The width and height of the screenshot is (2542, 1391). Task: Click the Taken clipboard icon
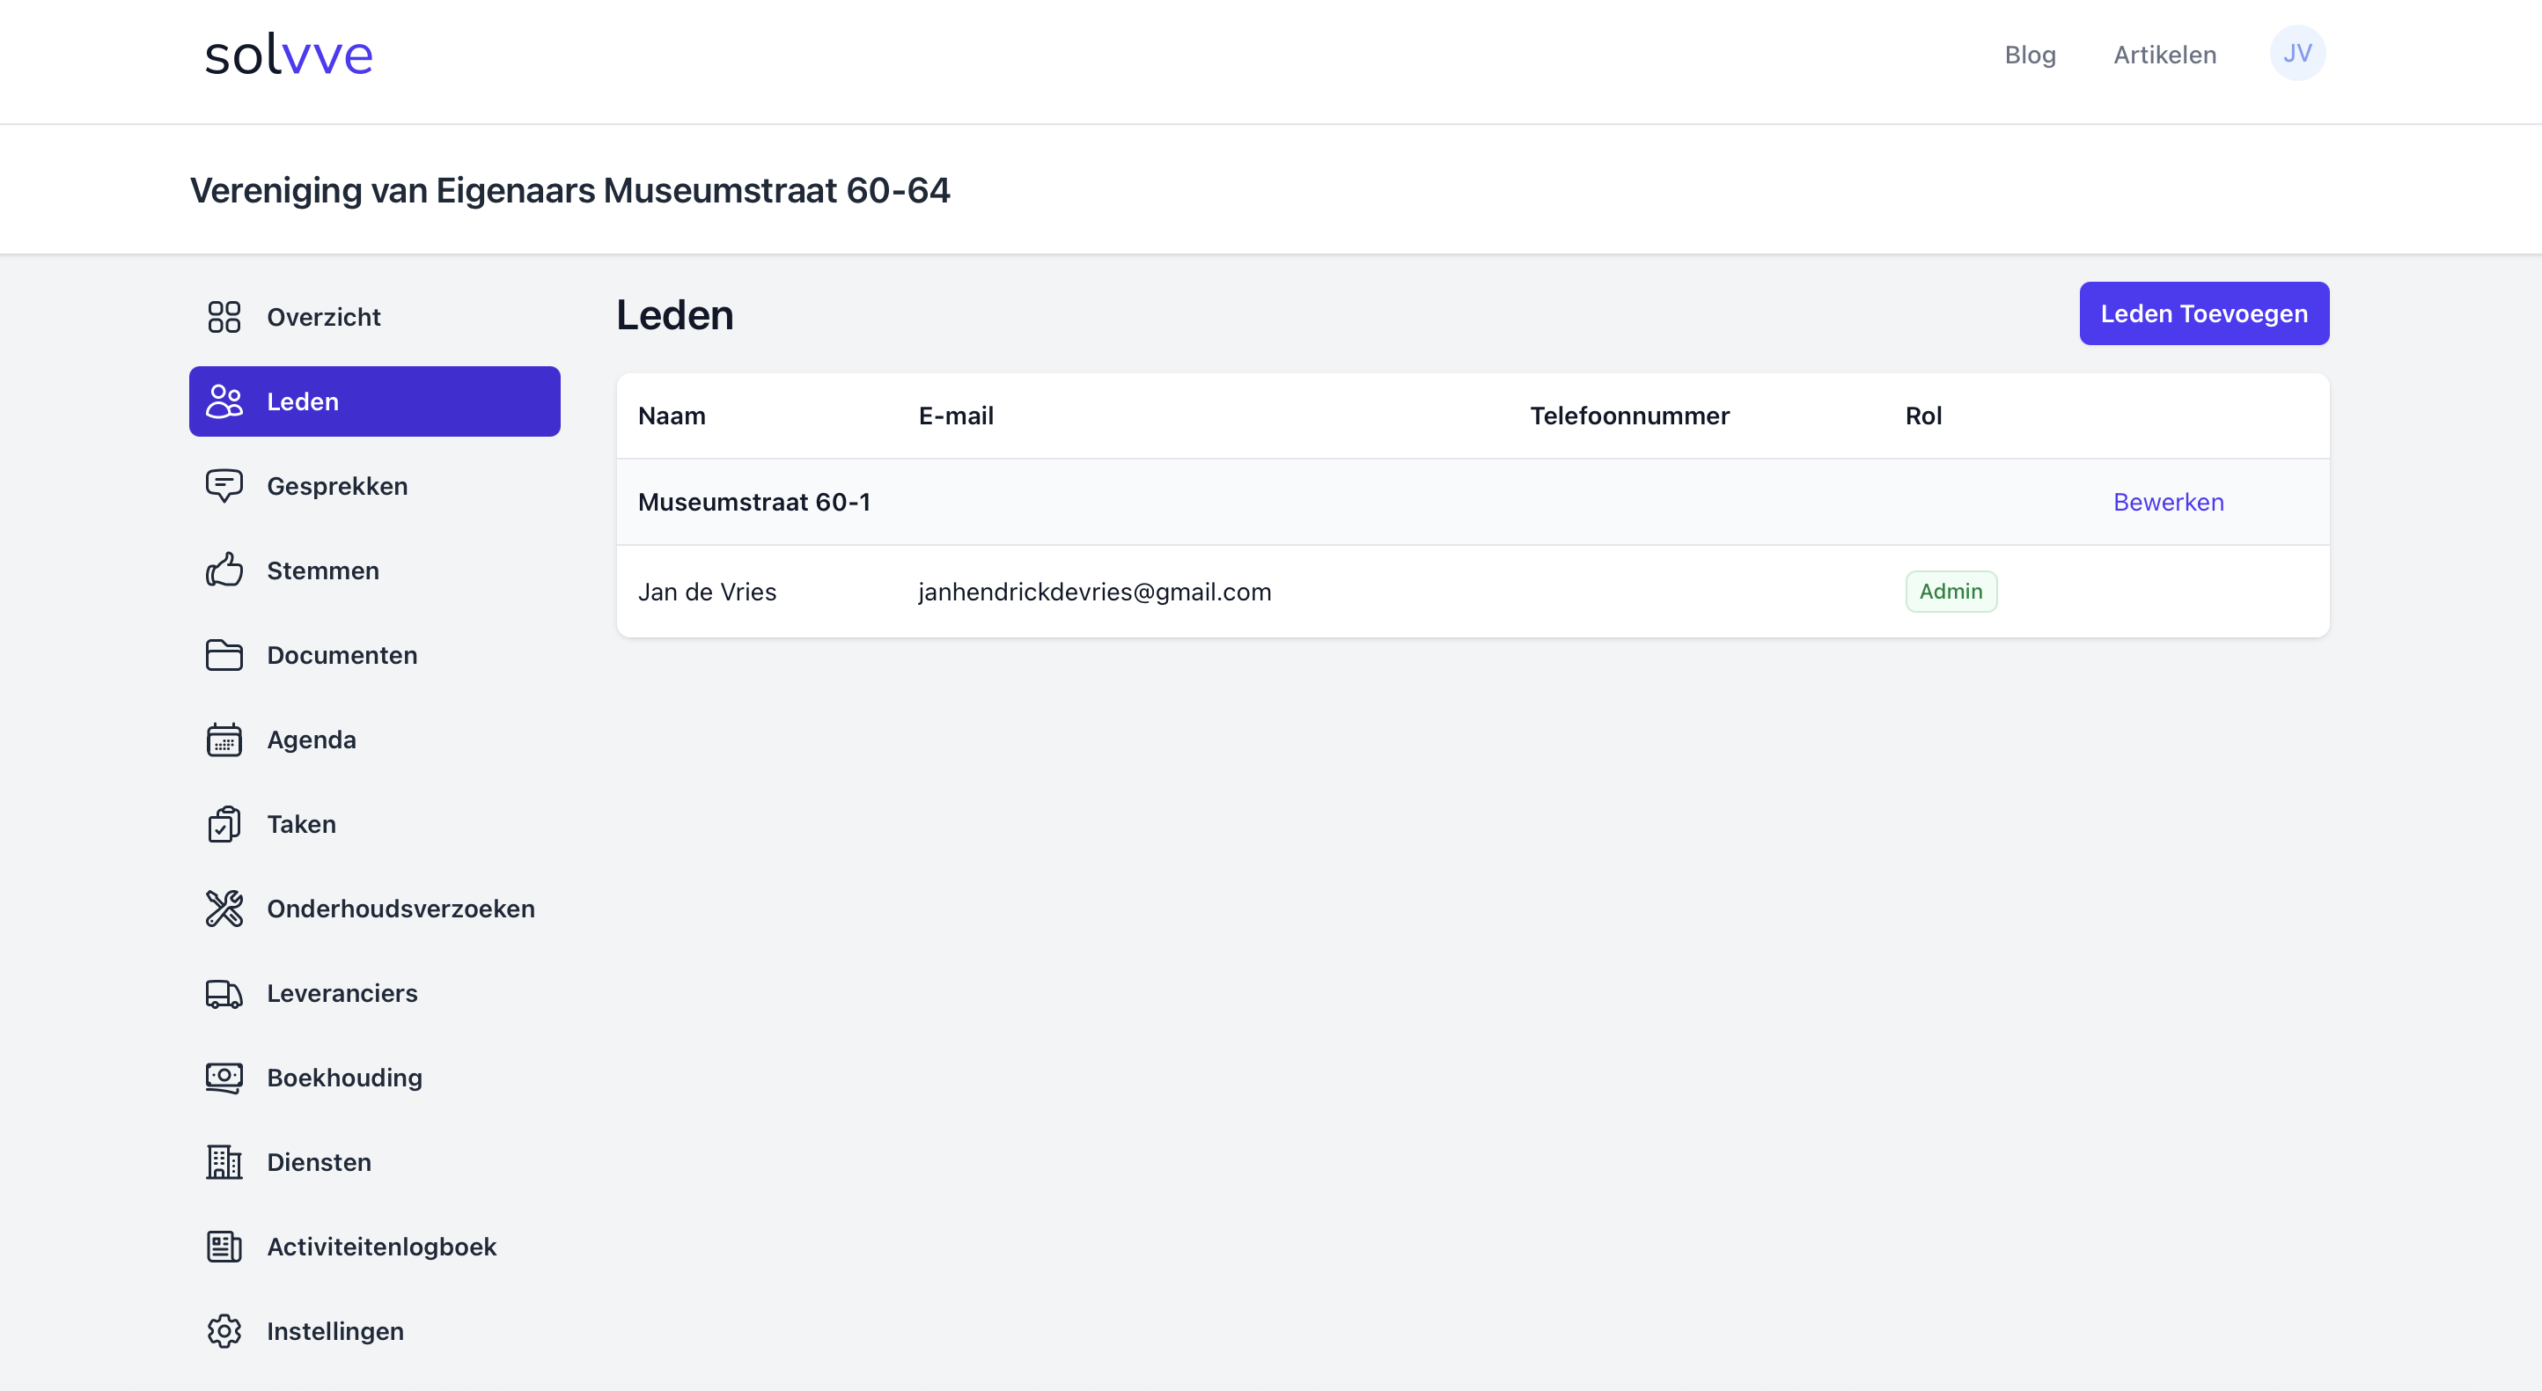(x=224, y=824)
